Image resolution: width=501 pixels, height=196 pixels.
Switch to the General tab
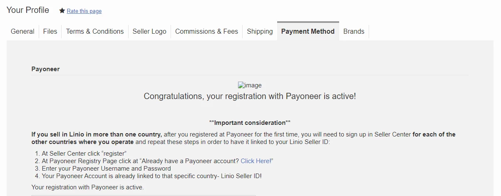tap(22, 31)
